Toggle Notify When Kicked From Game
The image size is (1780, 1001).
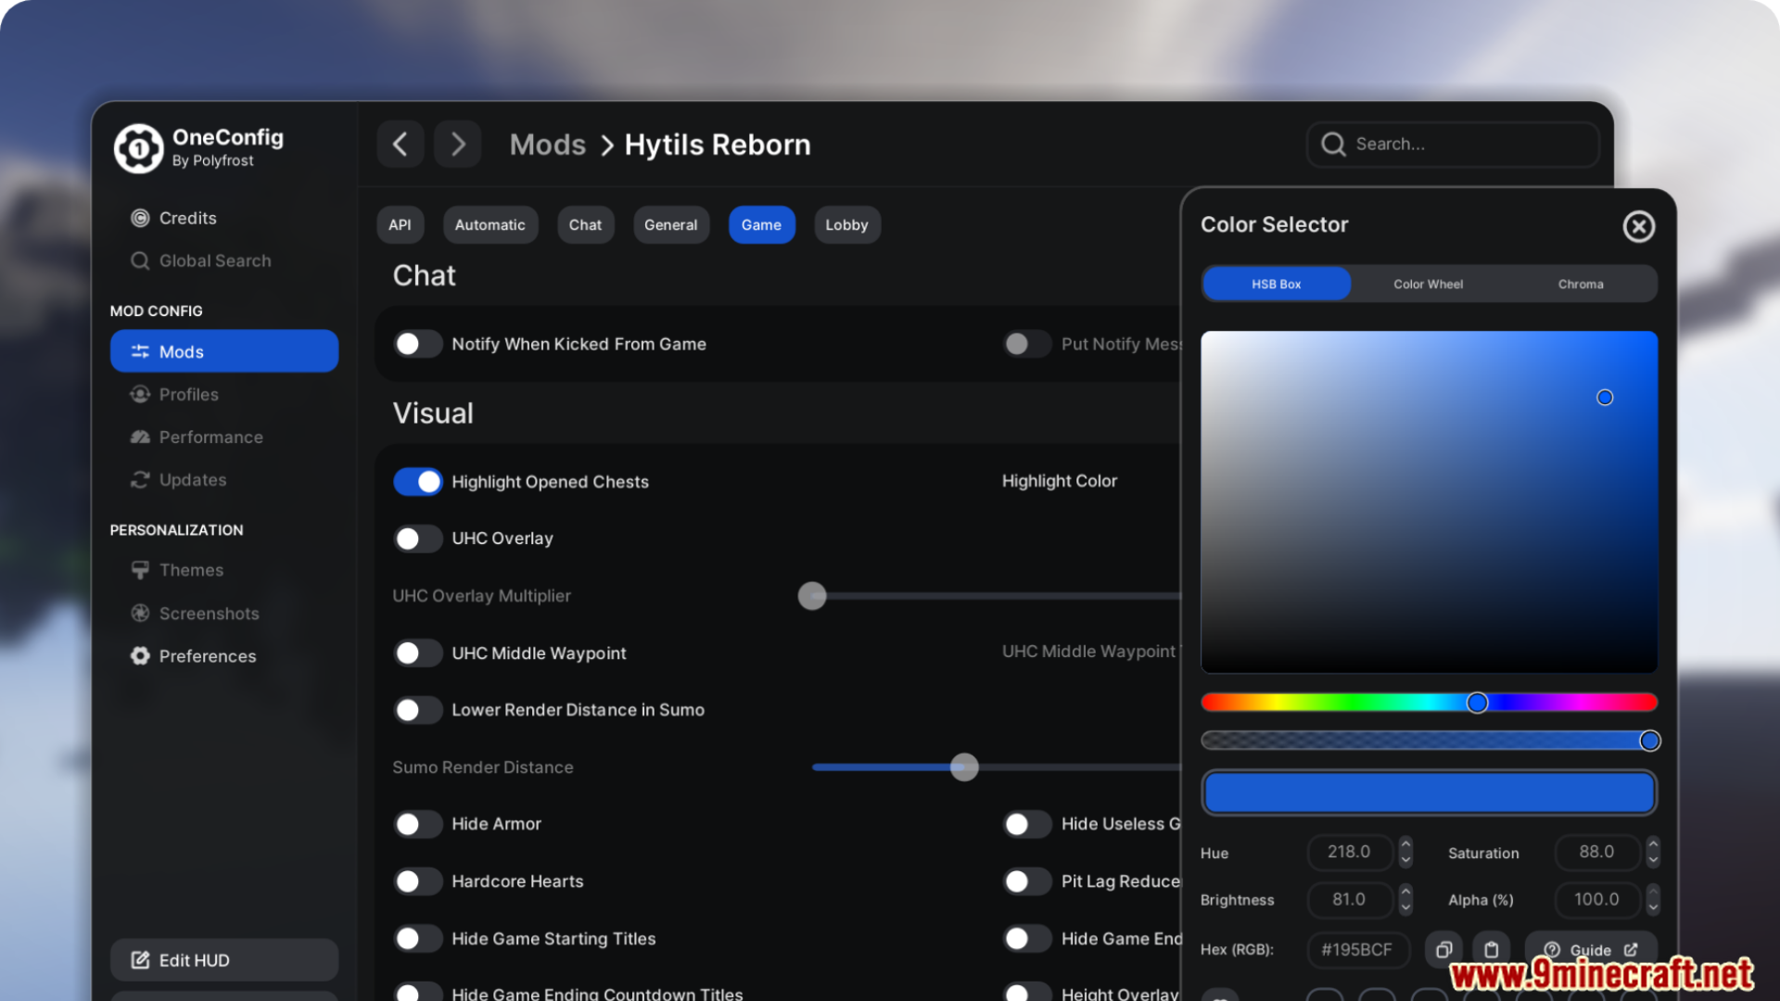pos(417,344)
